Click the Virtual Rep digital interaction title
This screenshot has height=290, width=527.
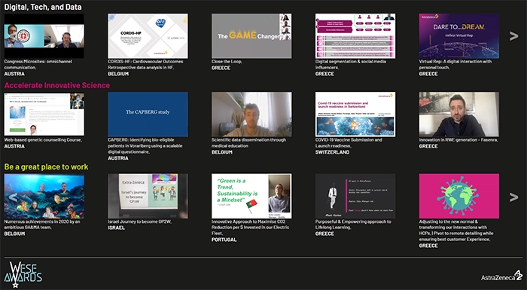coord(455,65)
